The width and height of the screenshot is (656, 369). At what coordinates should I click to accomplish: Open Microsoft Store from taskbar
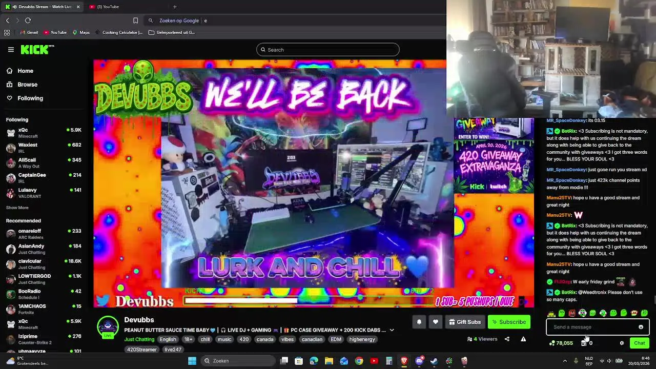point(299,361)
